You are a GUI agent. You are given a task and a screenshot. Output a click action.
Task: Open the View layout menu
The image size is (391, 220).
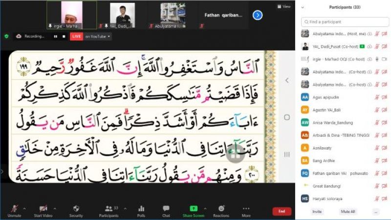click(284, 7)
